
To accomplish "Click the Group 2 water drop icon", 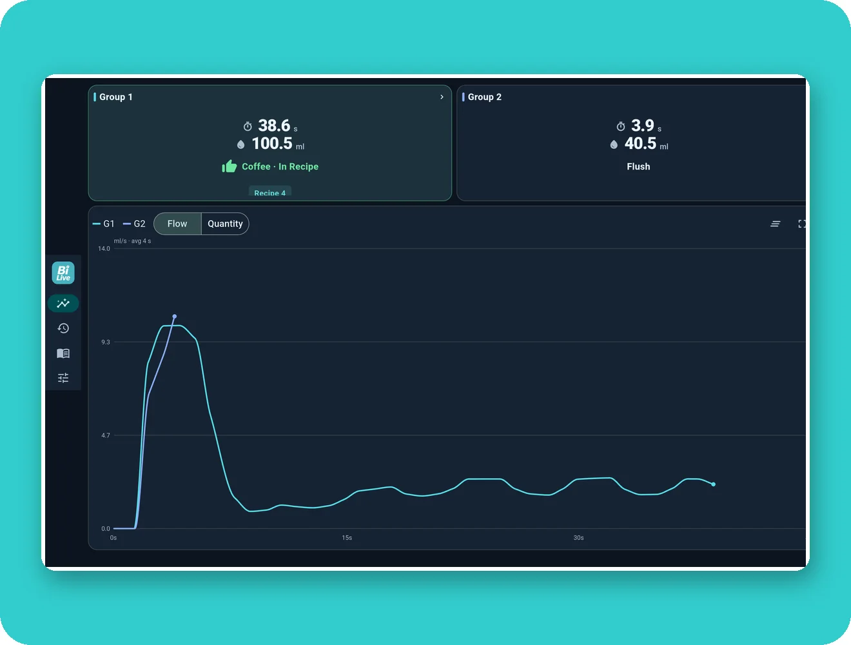I will (614, 144).
